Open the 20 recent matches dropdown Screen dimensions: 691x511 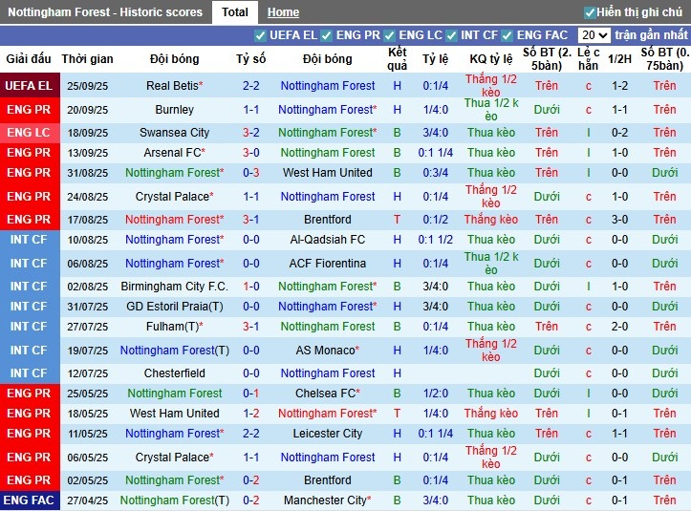coord(594,35)
